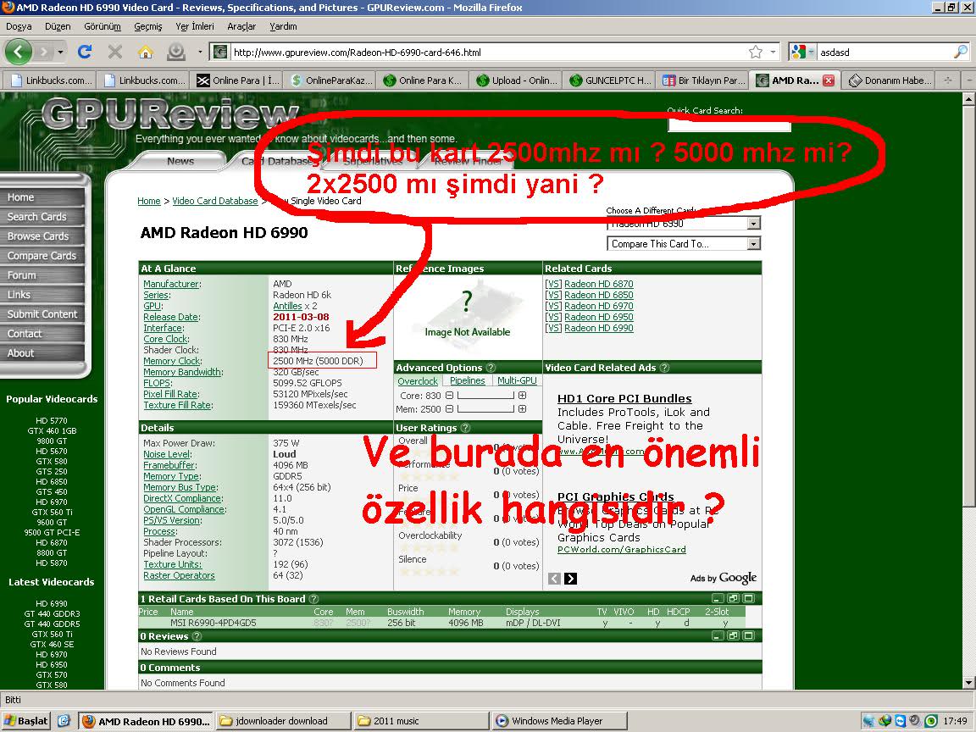Image resolution: width=976 pixels, height=732 pixels.
Task: Click Compare Cards in the sidebar
Action: pyautogui.click(x=42, y=256)
